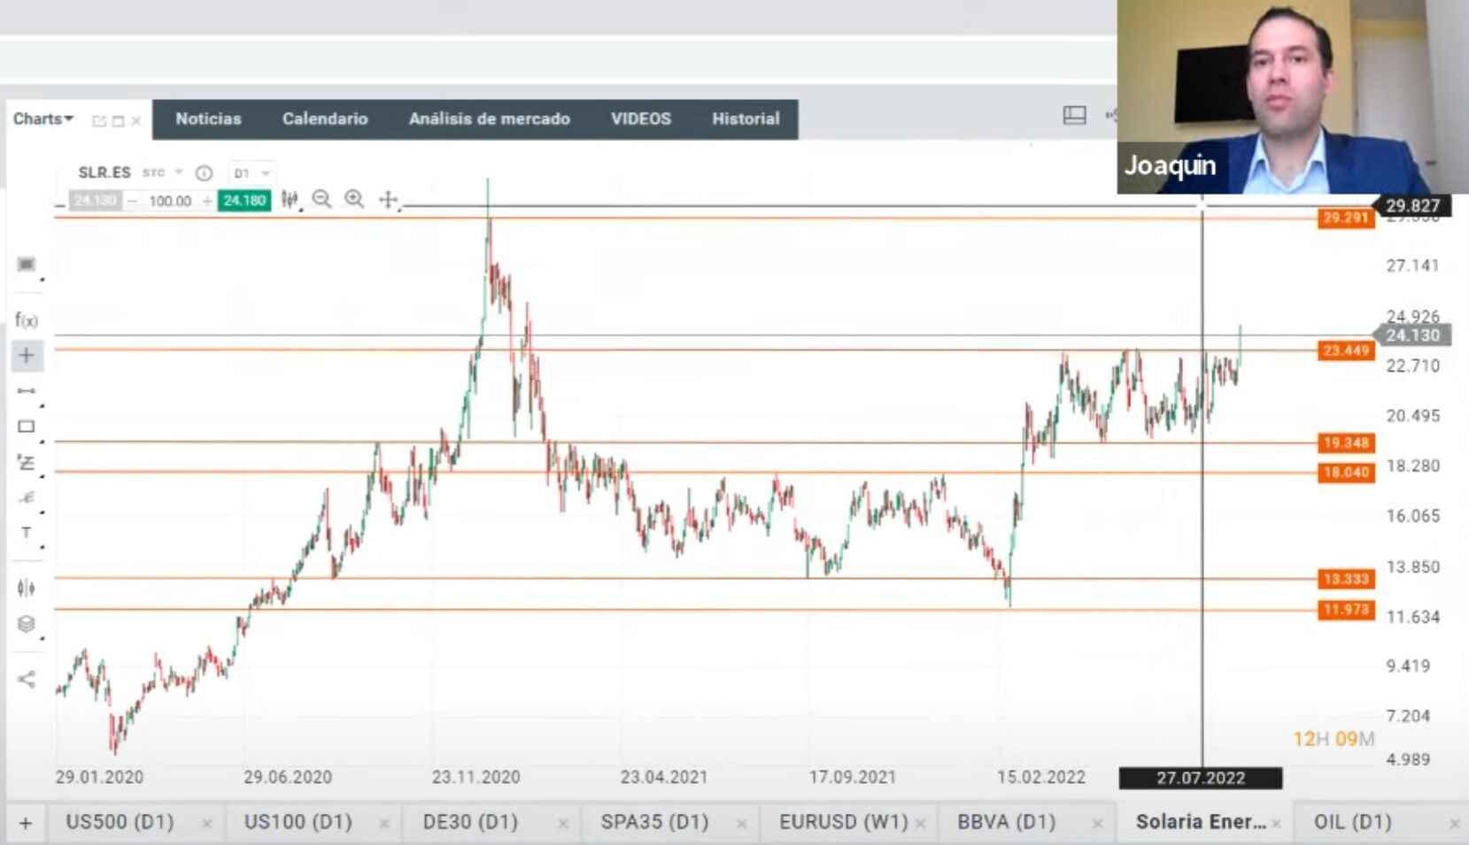This screenshot has width=1469, height=845.
Task: Toggle the panel layout icon
Action: point(1074,115)
